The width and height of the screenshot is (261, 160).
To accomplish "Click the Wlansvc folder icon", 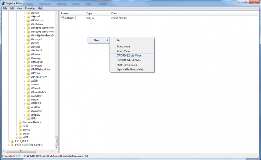I will [x=28, y=54].
